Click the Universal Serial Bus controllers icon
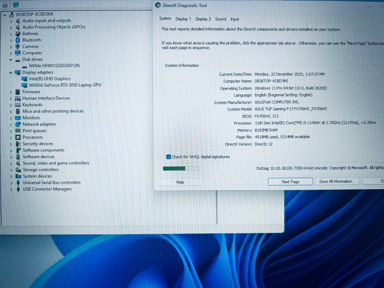The height and width of the screenshot is (288, 384). click(x=18, y=183)
